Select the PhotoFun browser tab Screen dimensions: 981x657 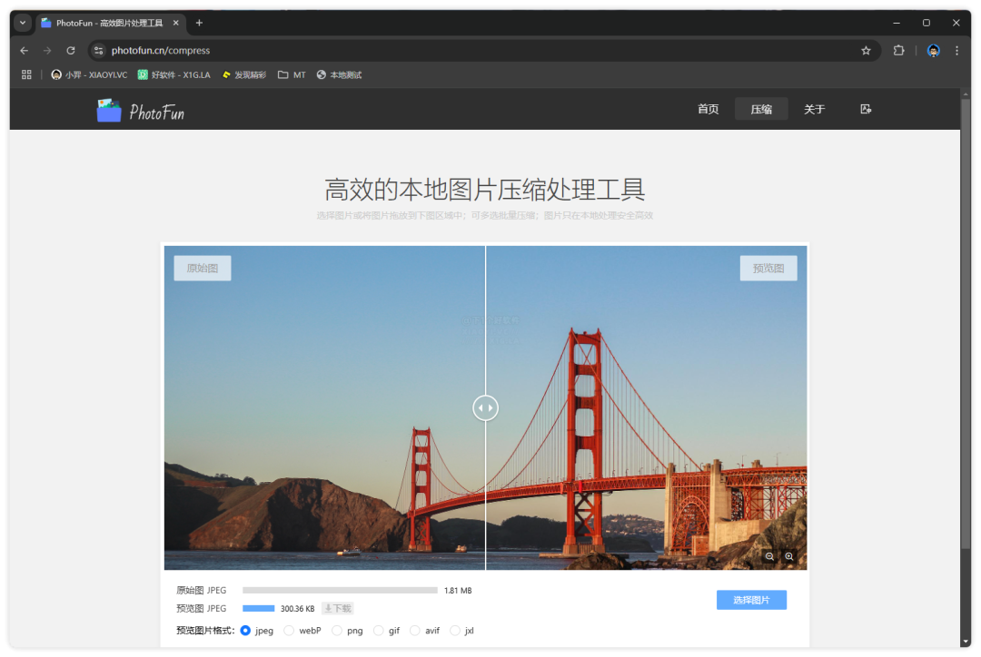[x=110, y=23]
